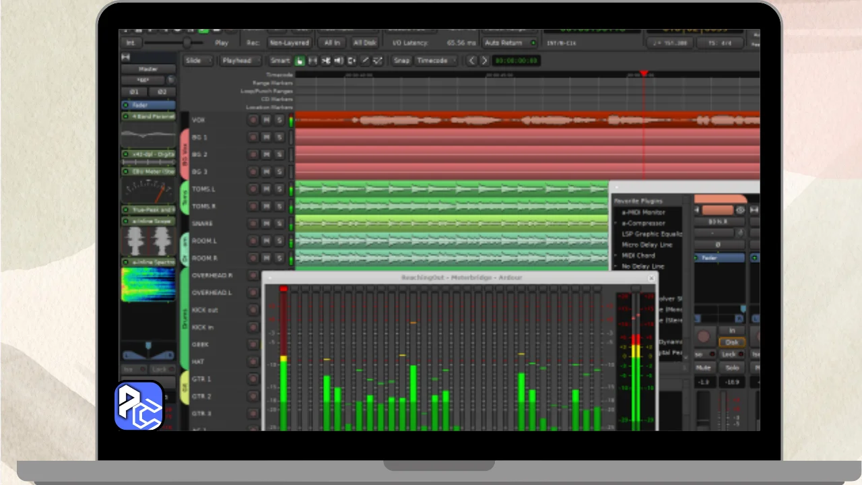Solo the TOMS L track
This screenshot has height=485, width=862.
click(279, 189)
